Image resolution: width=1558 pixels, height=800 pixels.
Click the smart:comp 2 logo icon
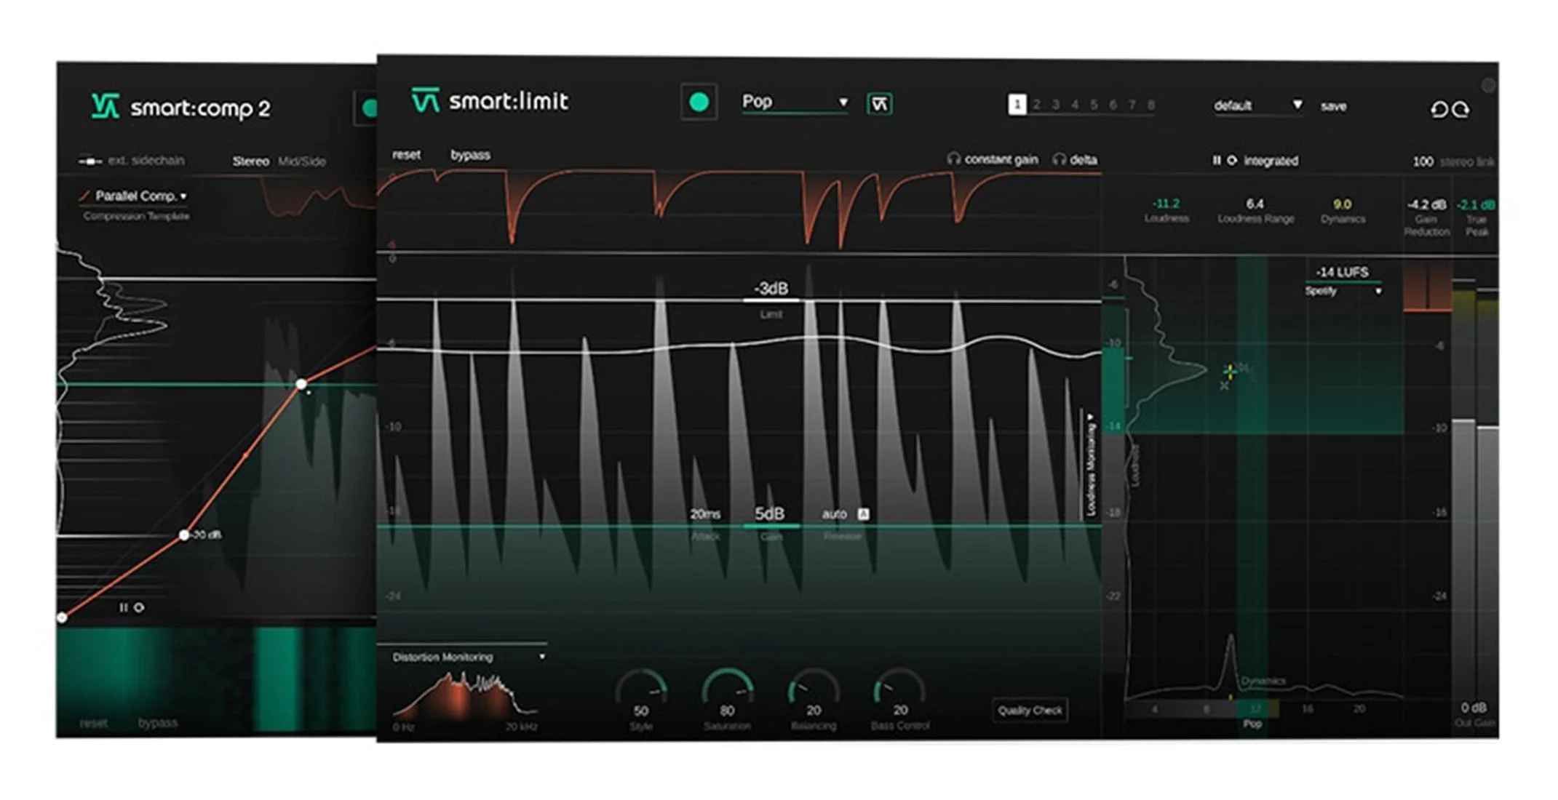[x=105, y=106]
